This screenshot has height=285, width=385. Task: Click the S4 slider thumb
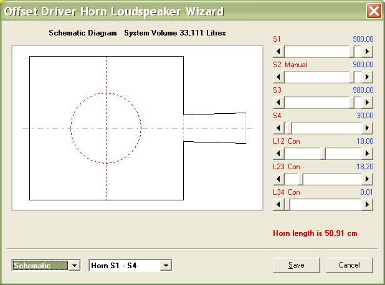coord(289,128)
